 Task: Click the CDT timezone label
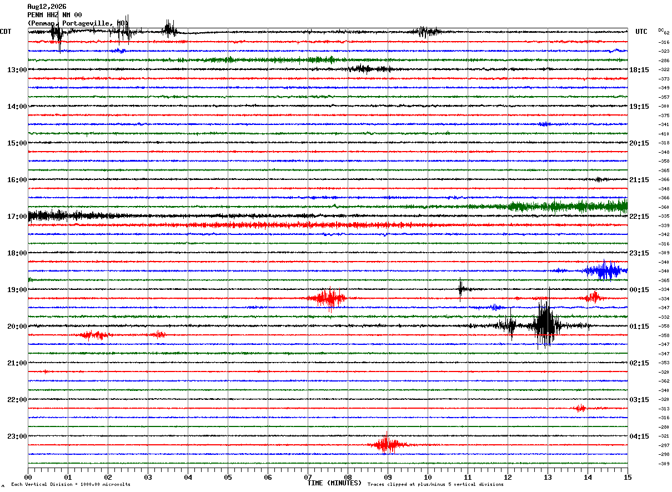6,32
